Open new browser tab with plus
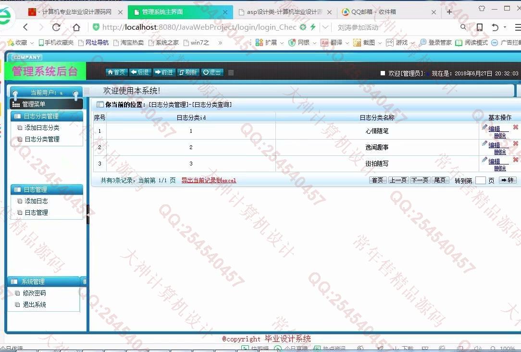Screen dimensions: 521x352 point(449,12)
